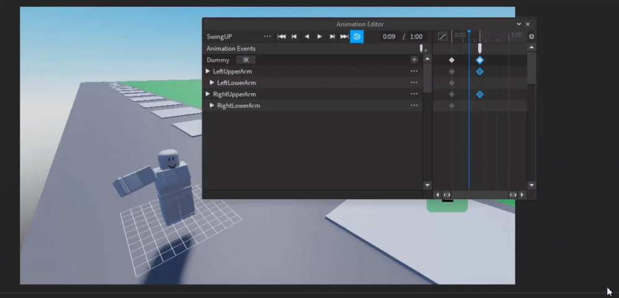Select the RightLowerArm keyframe at 0:00
Viewport: 619px width, 298px height.
(452, 106)
